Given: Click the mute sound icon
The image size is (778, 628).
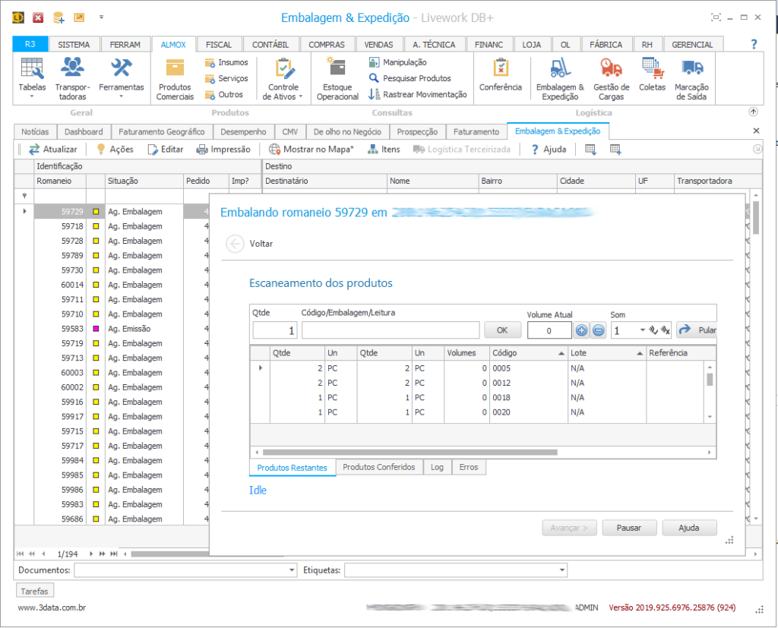Looking at the screenshot, I should [666, 330].
